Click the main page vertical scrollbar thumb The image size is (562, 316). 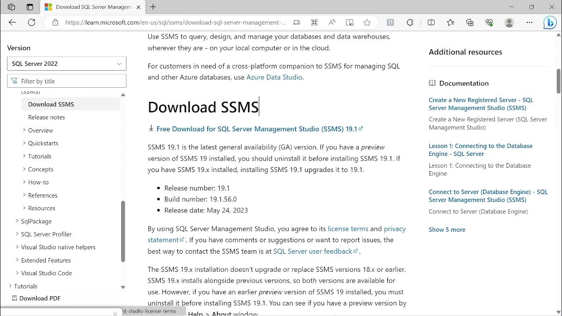click(x=558, y=81)
